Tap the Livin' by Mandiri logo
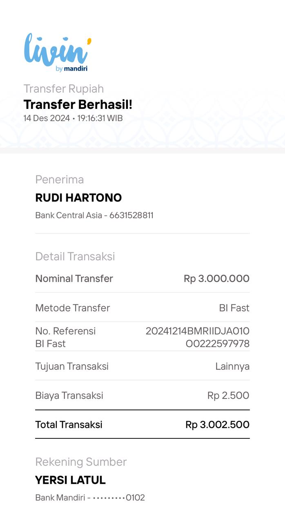285x522 pixels. point(57,52)
